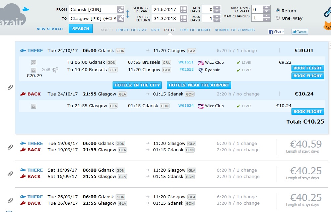Sort results by TIME OF DEPART
This screenshot has width=331, height=212.
(x=195, y=30)
